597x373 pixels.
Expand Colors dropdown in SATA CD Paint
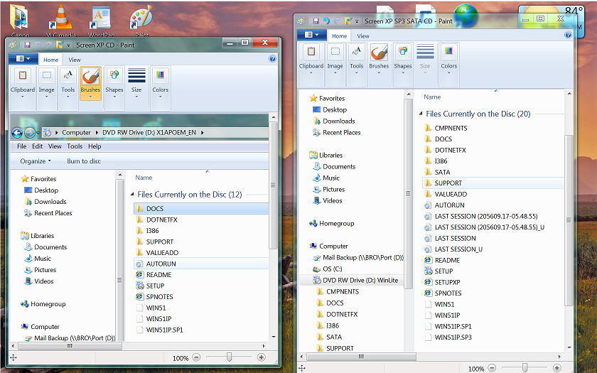[449, 72]
